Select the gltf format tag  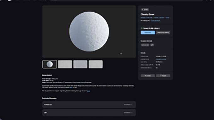pos(152,45)
